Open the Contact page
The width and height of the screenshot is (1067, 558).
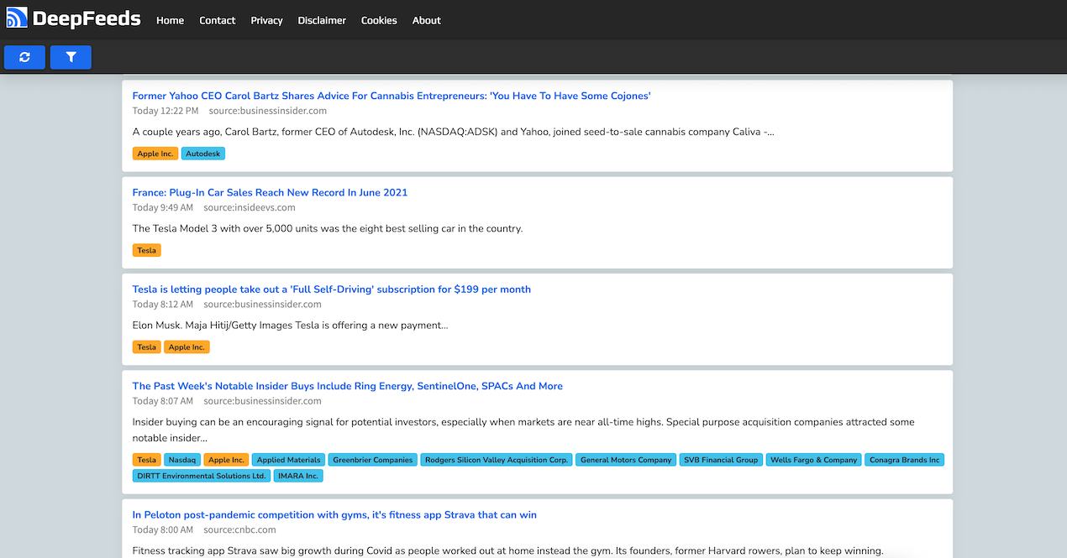[218, 20]
